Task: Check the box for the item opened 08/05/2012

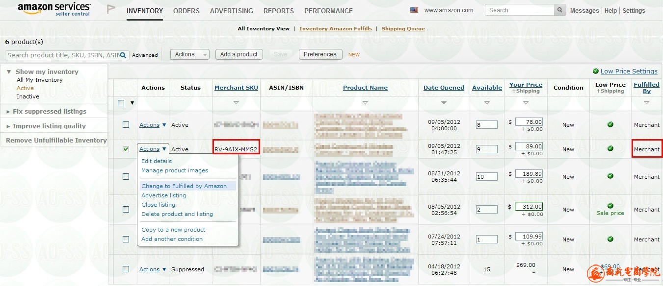Action: [126, 209]
